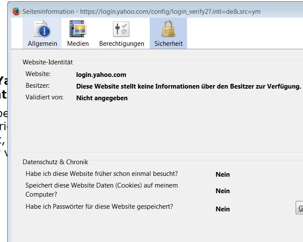Click "Nein" answer for saved passwords question
303x242 pixels.
222,209
